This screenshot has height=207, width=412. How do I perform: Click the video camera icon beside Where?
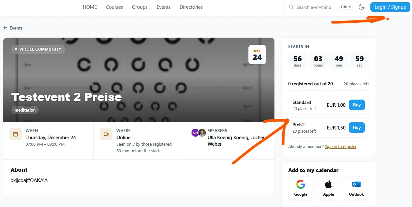click(x=106, y=134)
